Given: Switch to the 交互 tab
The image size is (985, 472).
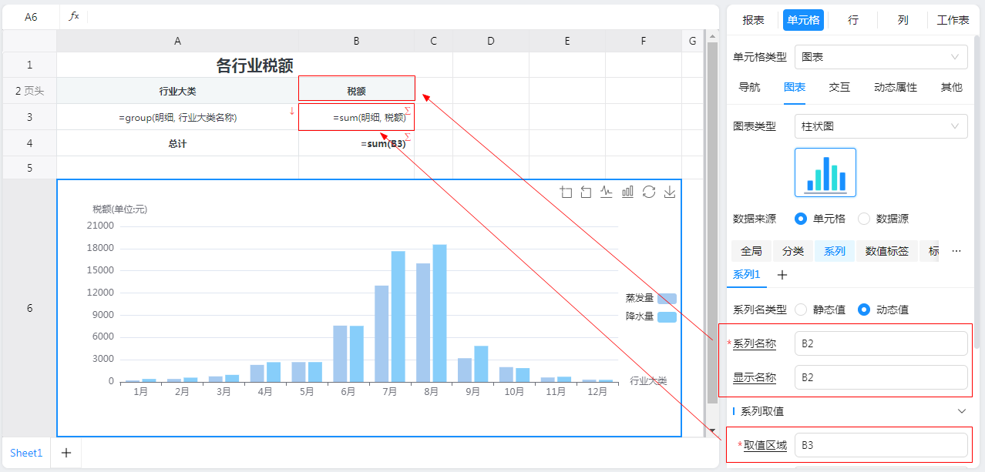Looking at the screenshot, I should click(839, 88).
